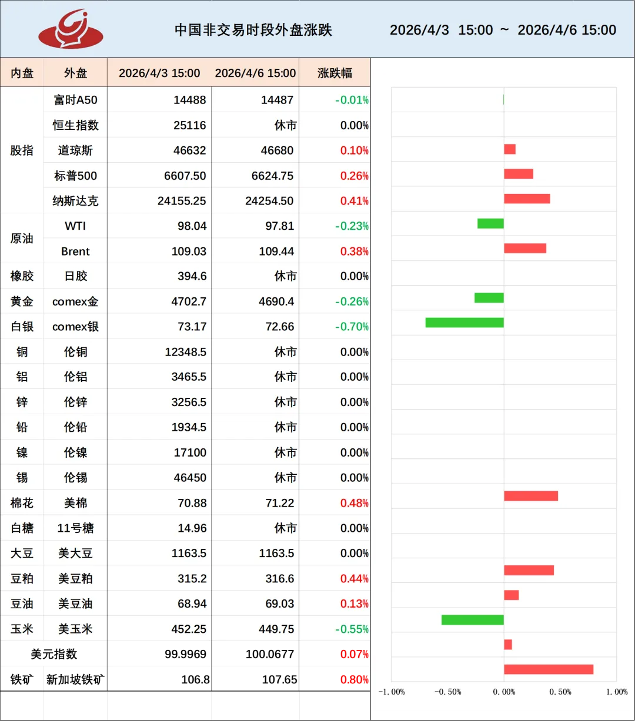Click the WTI row label

75,226
